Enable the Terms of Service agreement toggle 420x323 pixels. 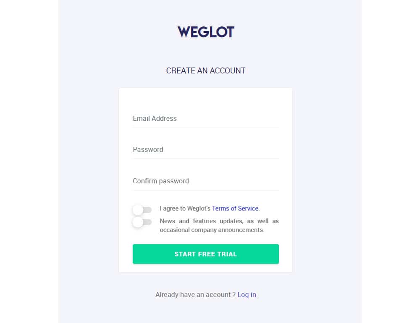[x=142, y=210]
